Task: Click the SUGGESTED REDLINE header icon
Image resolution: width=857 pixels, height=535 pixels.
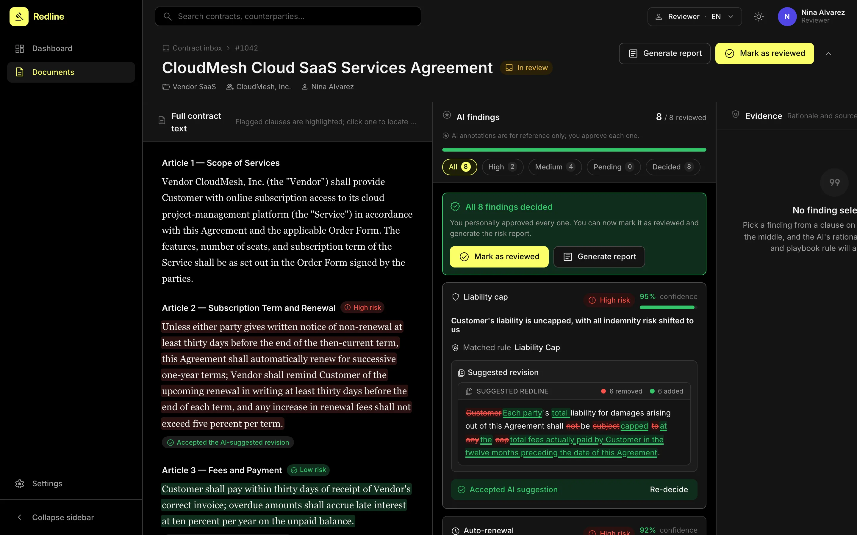Action: (469, 391)
